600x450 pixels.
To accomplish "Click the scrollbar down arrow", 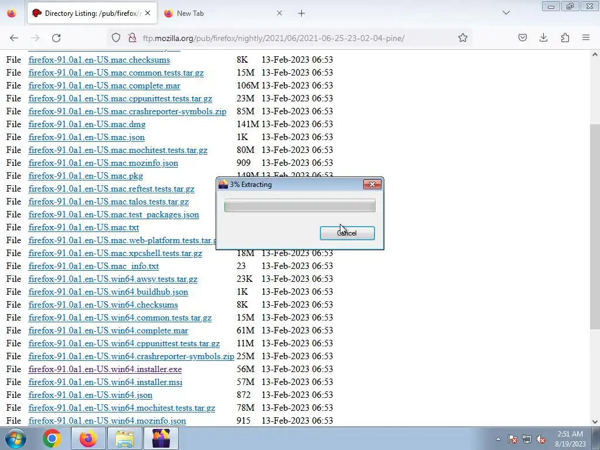I will [595, 422].
